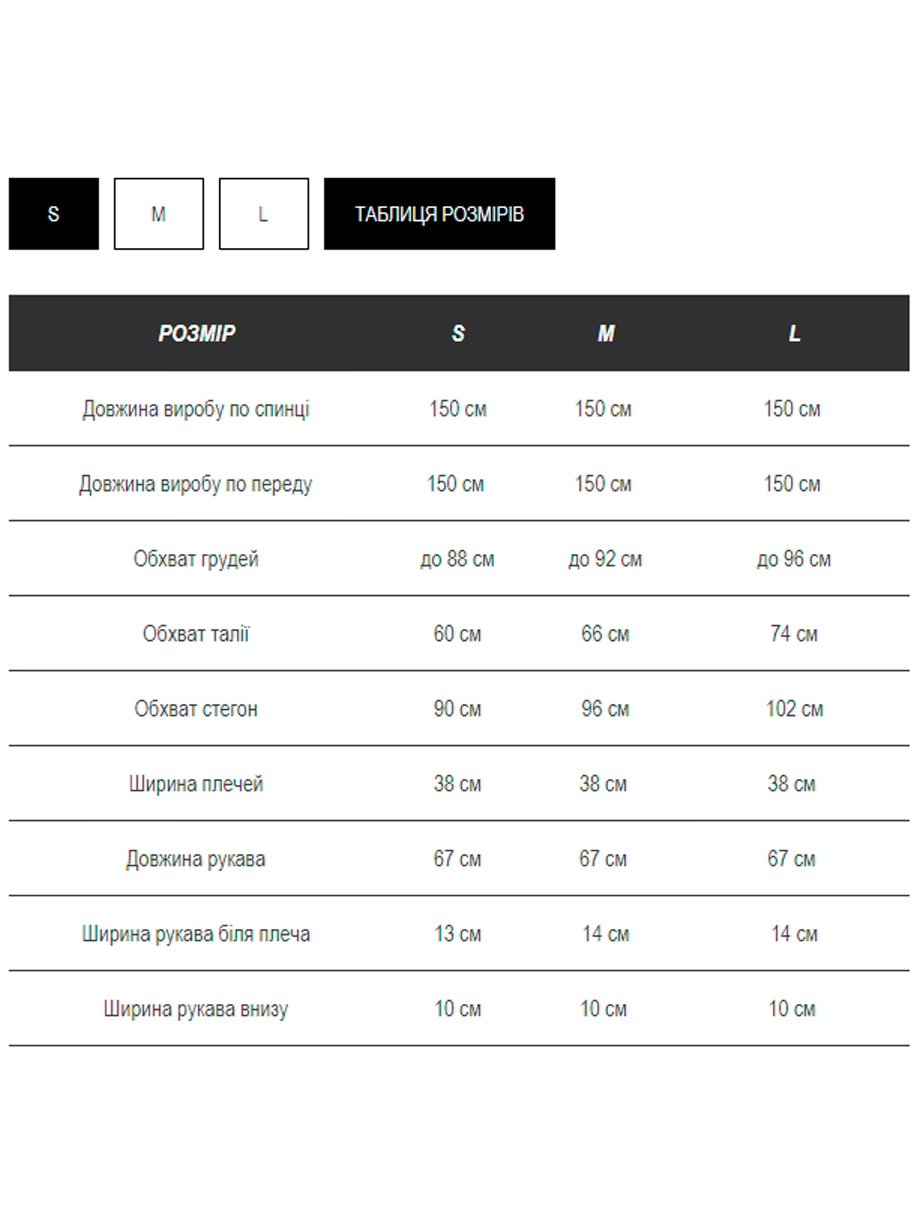Select size S button
The height and width of the screenshot is (1226, 920).
(x=53, y=214)
